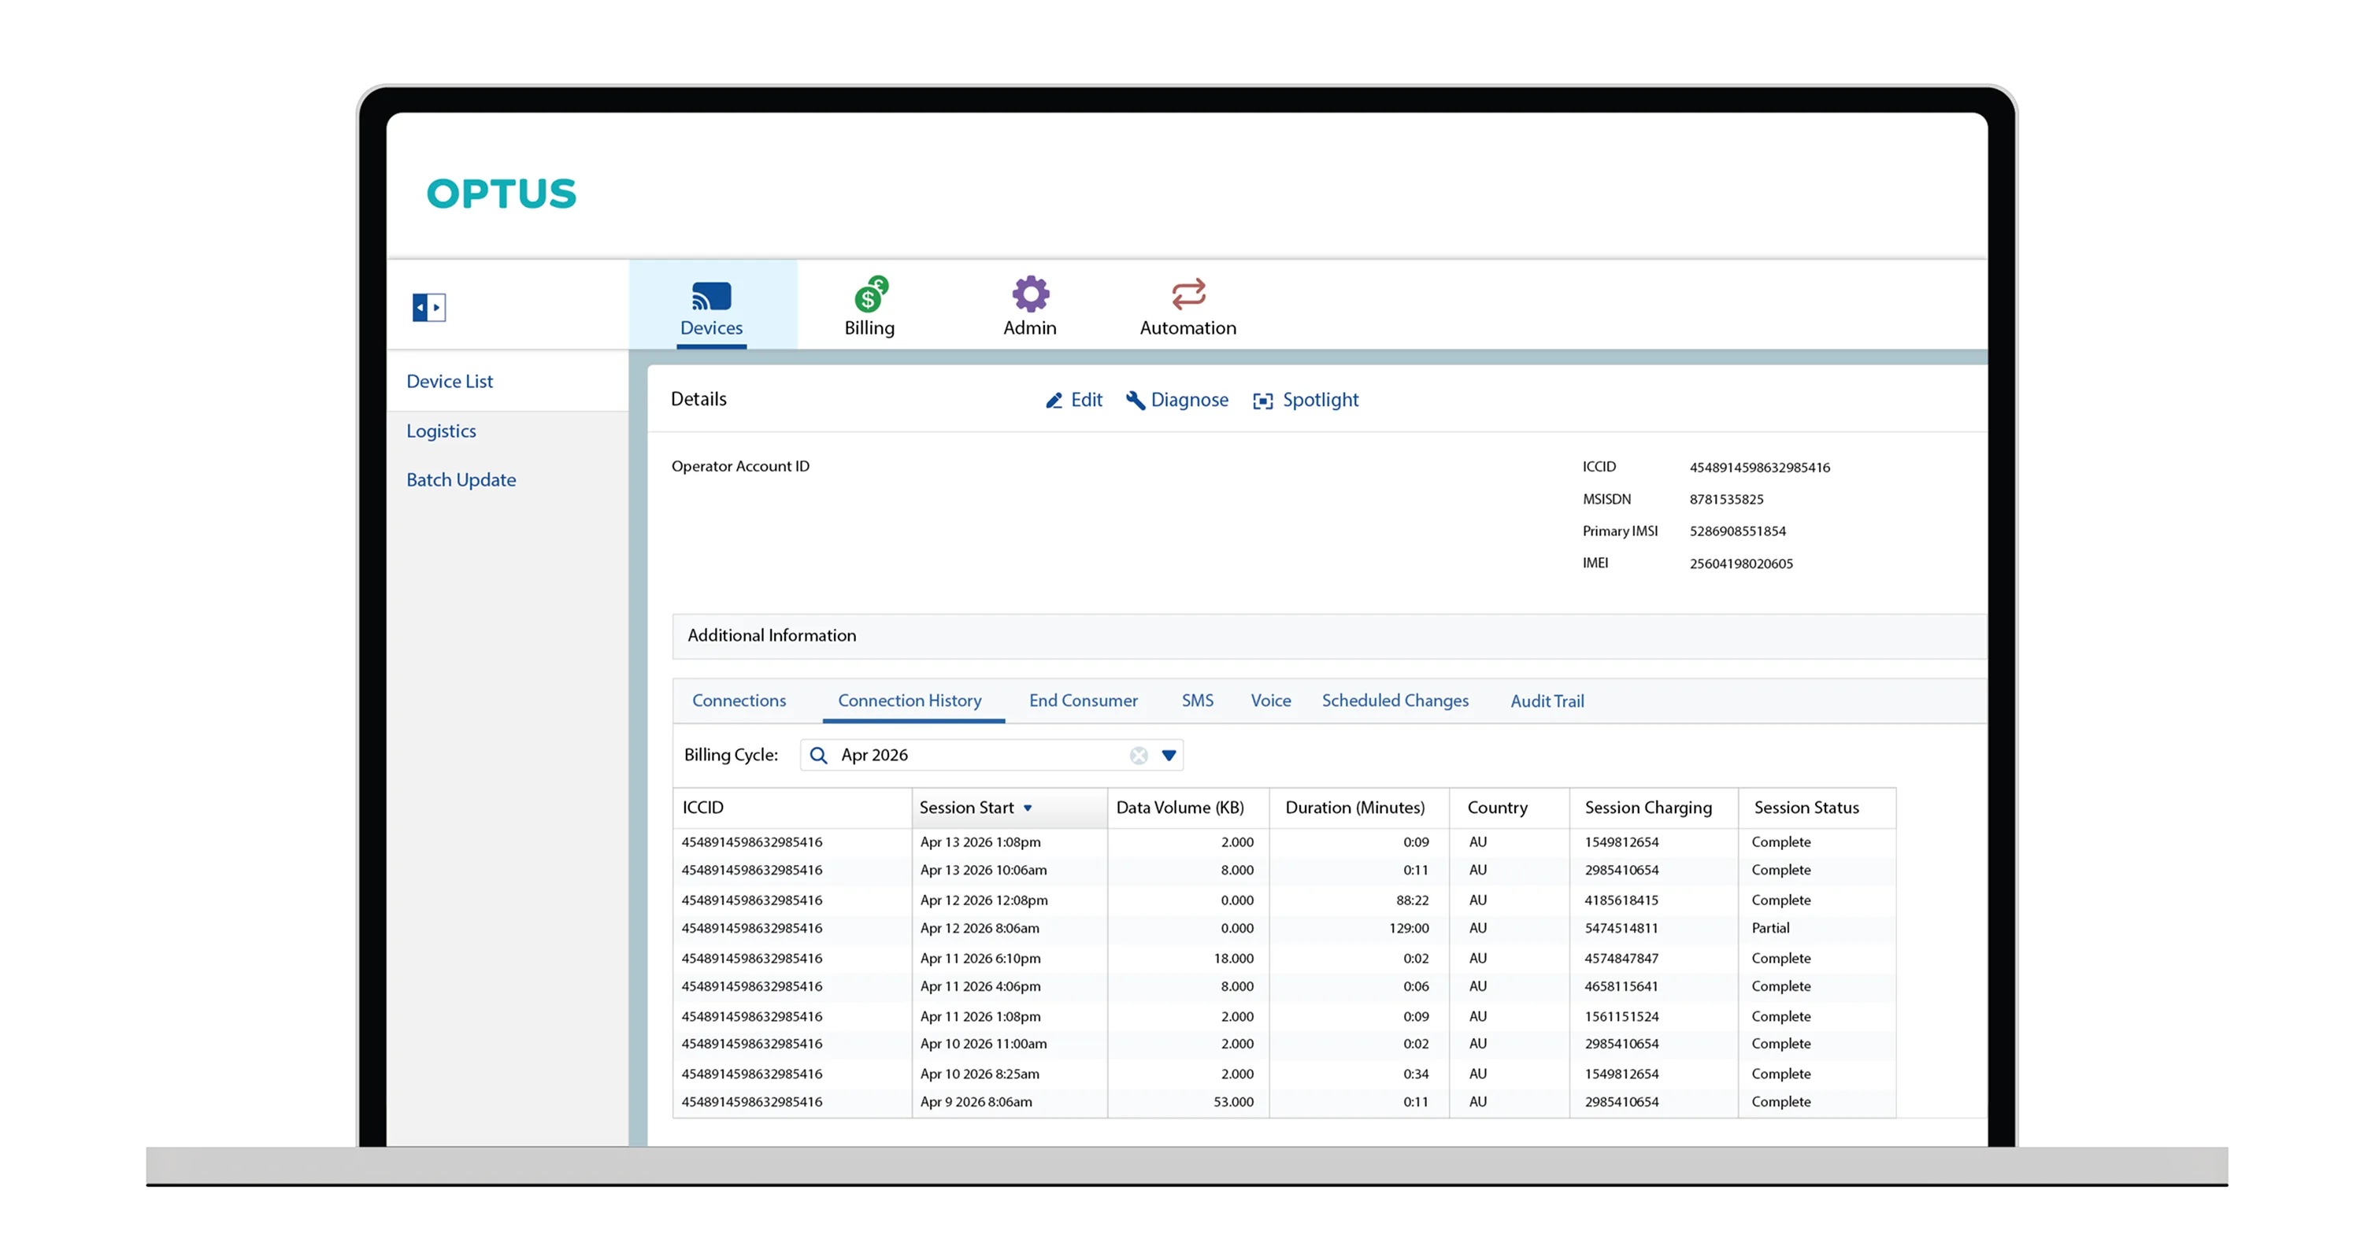Click the Edit pencil icon

point(1054,400)
